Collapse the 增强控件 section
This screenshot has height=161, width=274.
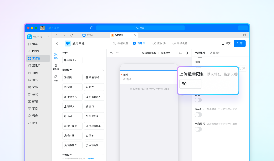[103, 70]
